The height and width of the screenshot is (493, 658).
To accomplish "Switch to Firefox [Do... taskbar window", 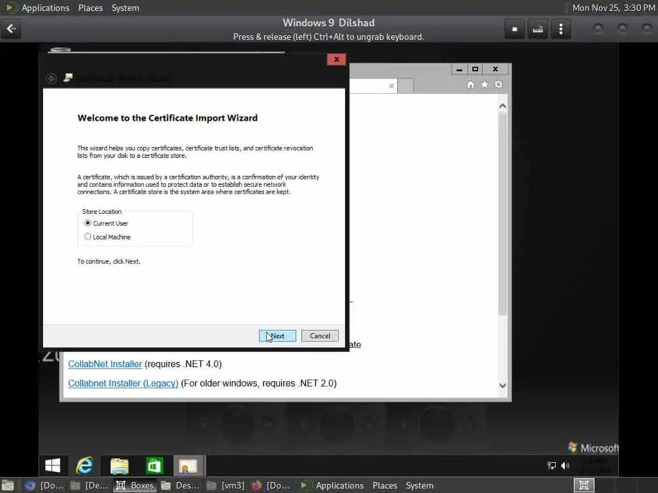I will (x=271, y=485).
